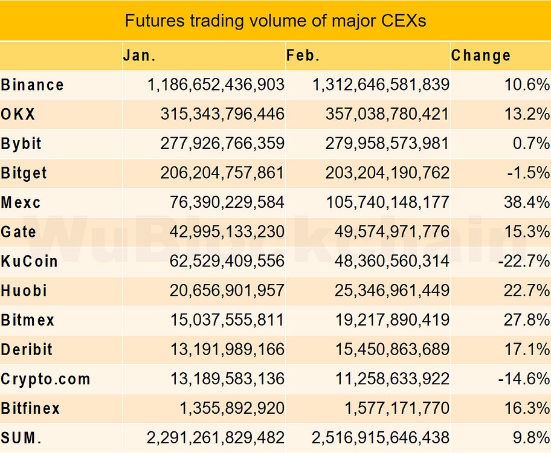Select Bitget's February volume cell
The width and height of the screenshot is (551, 453).
368,173
